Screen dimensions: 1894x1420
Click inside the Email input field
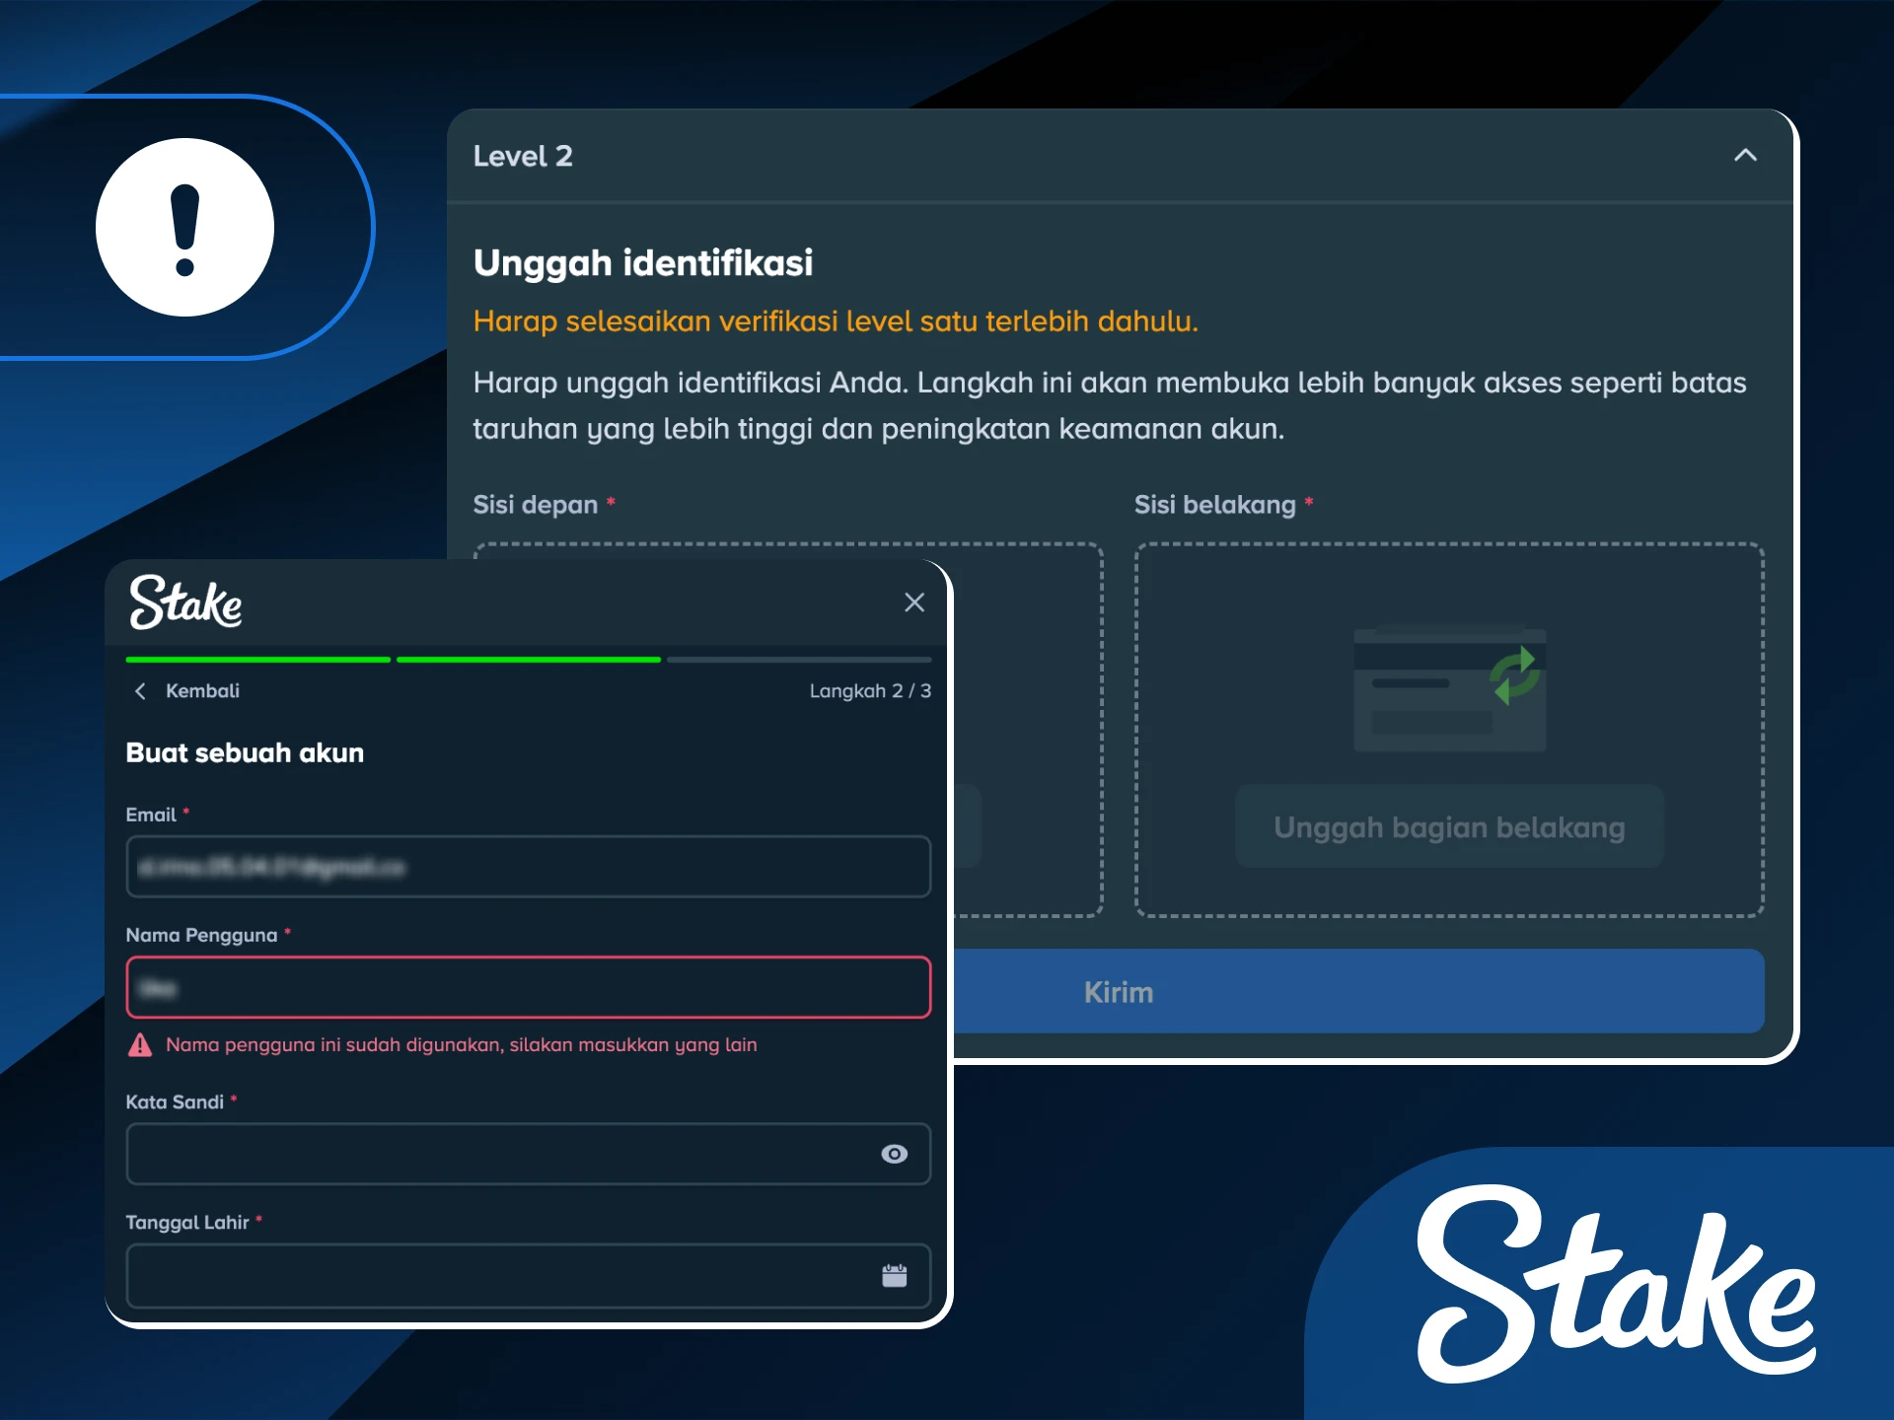click(x=529, y=867)
